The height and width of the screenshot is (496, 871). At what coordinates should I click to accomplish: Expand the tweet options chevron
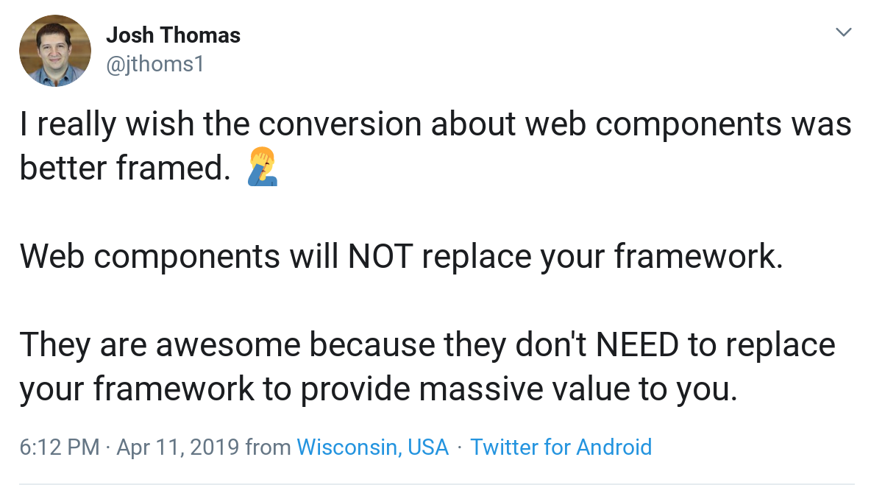[843, 32]
